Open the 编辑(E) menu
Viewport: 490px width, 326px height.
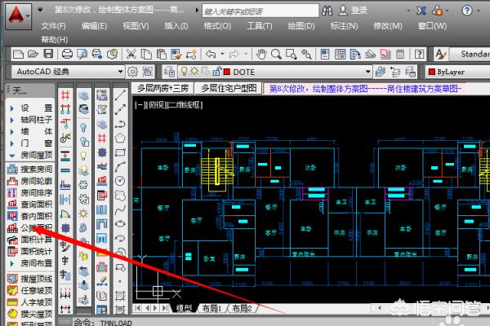(x=94, y=26)
